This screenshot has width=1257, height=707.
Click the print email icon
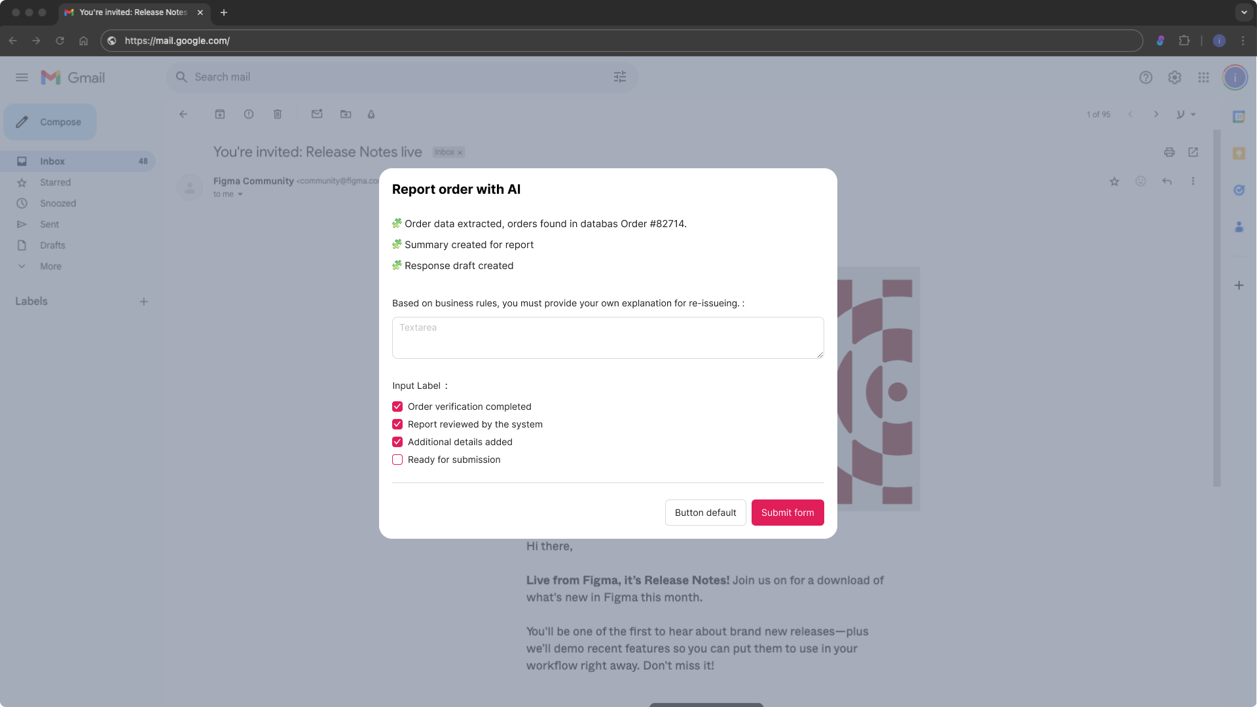(1169, 152)
